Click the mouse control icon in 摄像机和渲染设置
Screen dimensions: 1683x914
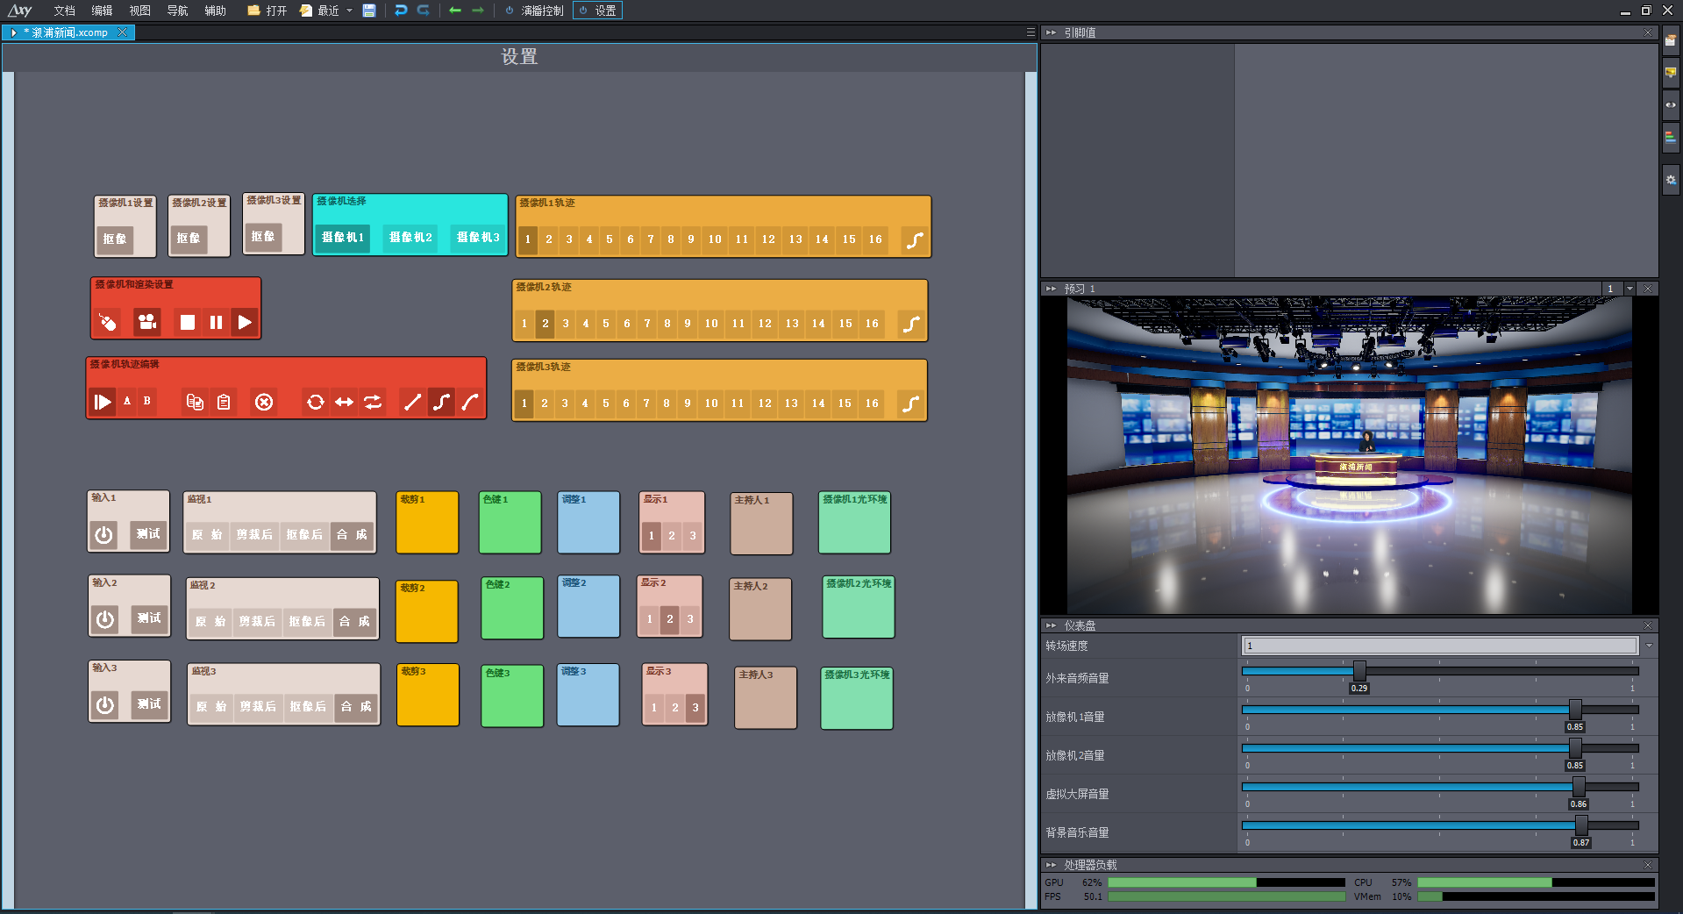coord(108,323)
